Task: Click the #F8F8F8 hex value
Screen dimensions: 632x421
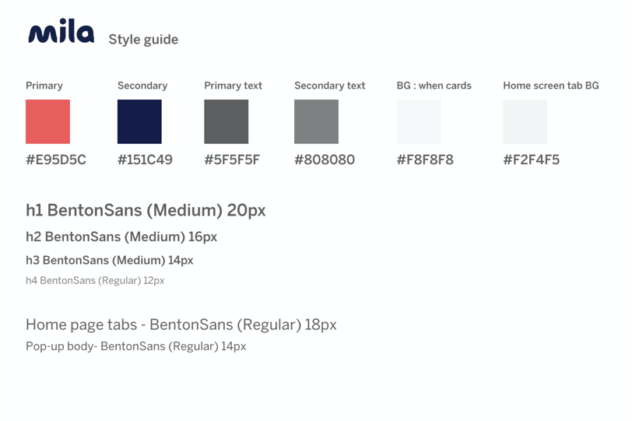Action: pyautogui.click(x=425, y=160)
